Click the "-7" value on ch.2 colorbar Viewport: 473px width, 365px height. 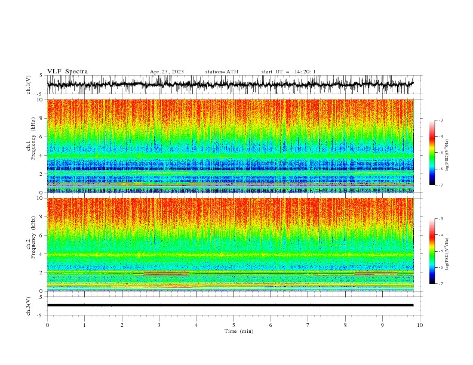coord(440,283)
